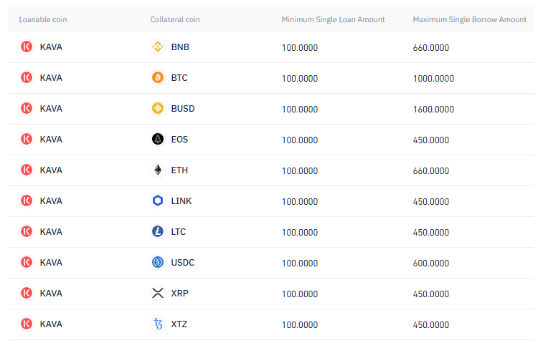543x348 pixels.
Task: Click the 450.0000 maximum in XRP row
Action: pyautogui.click(x=431, y=294)
